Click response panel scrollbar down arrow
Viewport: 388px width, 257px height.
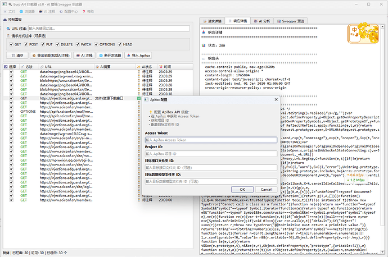coord(382,251)
